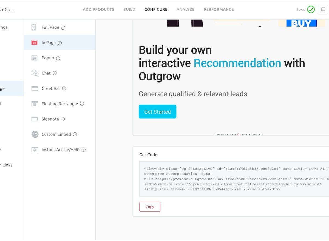The width and height of the screenshot is (329, 241).
Task: Select the Custom Embed code icon
Action: 35,134
